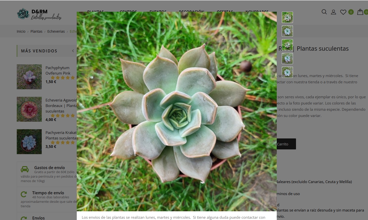Open the OFERTAS menu item
368x220 pixels.
click(x=225, y=11)
